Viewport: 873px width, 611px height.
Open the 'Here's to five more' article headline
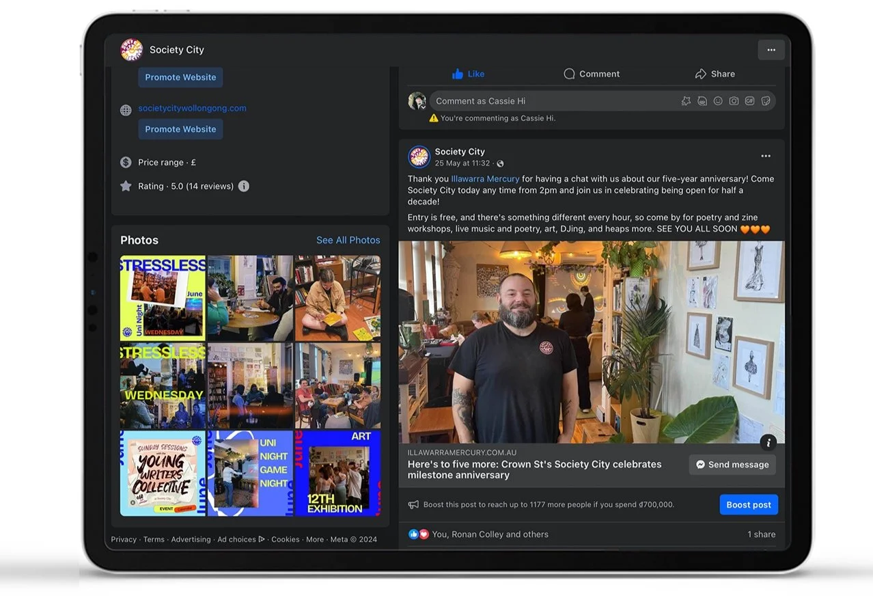click(534, 470)
